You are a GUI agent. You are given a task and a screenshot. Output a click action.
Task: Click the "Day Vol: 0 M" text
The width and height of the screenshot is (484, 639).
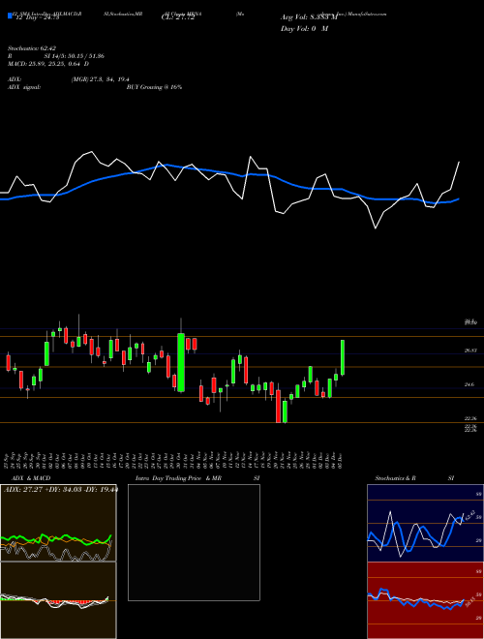point(304,29)
